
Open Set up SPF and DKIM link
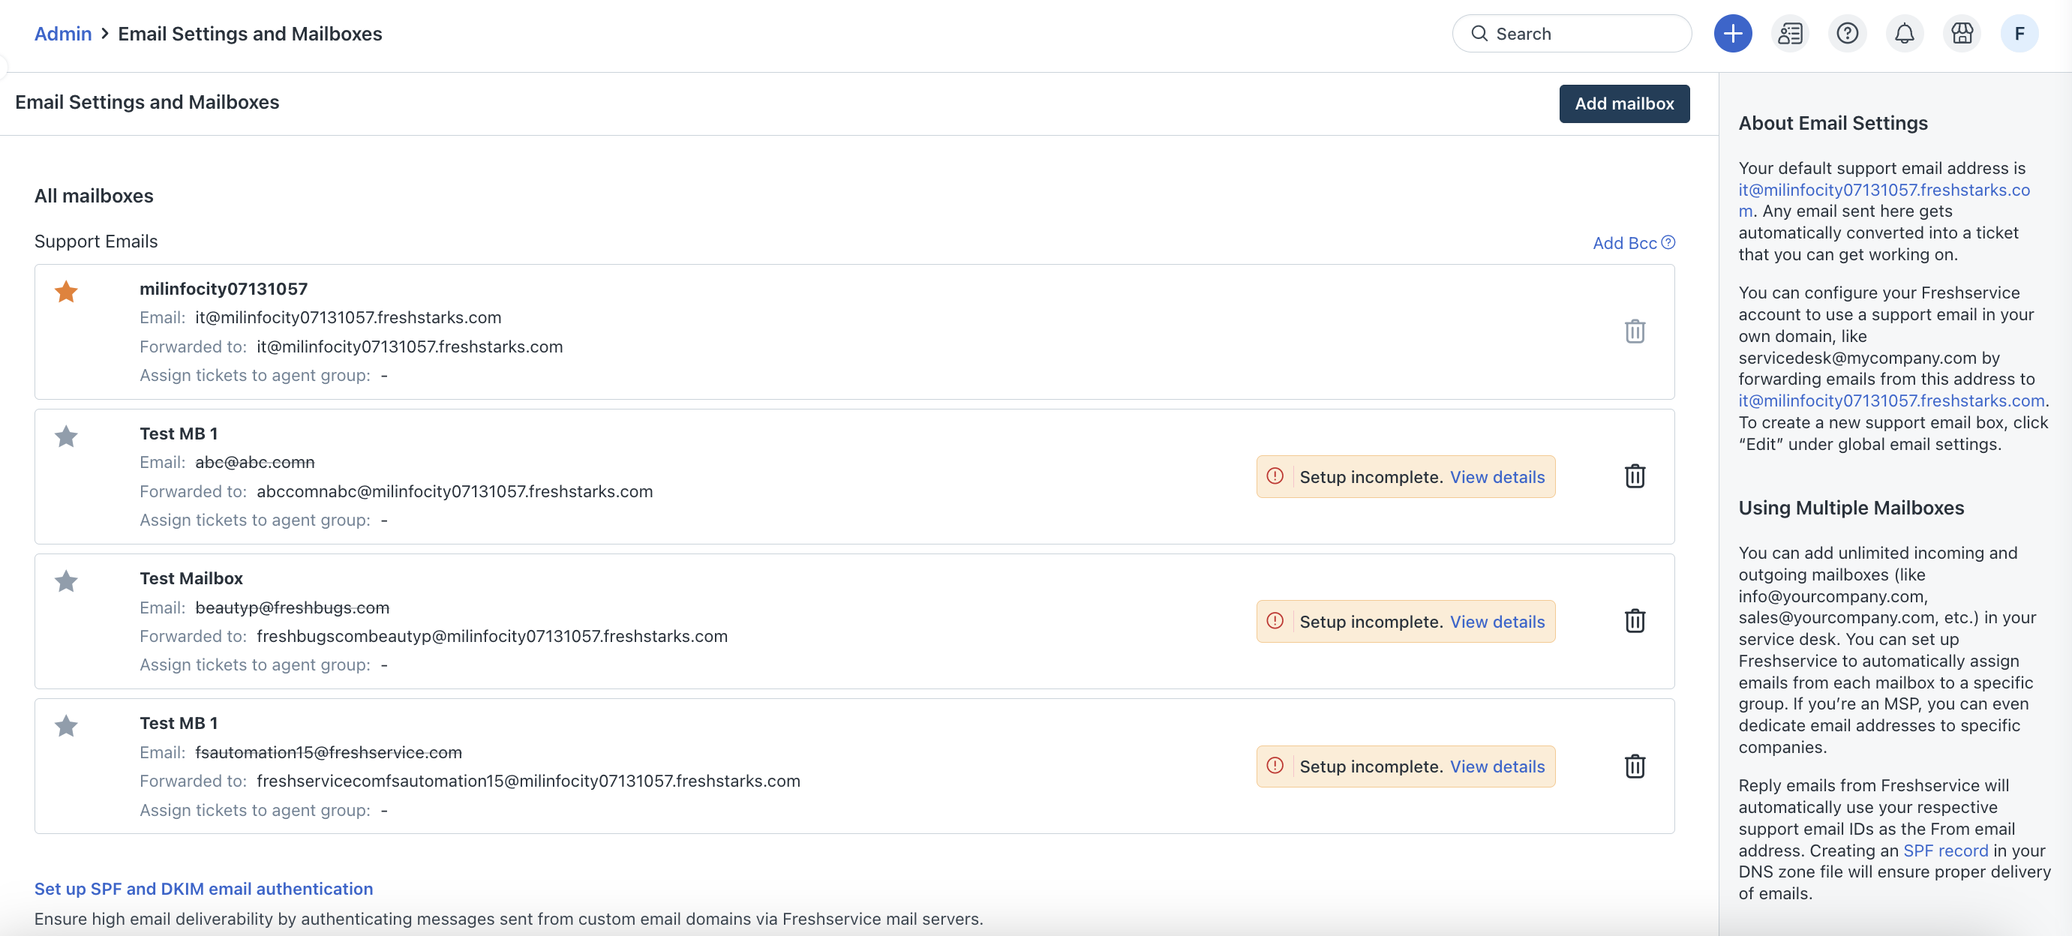pyautogui.click(x=203, y=889)
